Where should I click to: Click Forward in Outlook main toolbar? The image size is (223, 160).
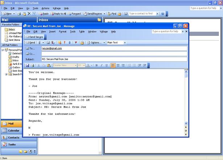tap(74, 14)
